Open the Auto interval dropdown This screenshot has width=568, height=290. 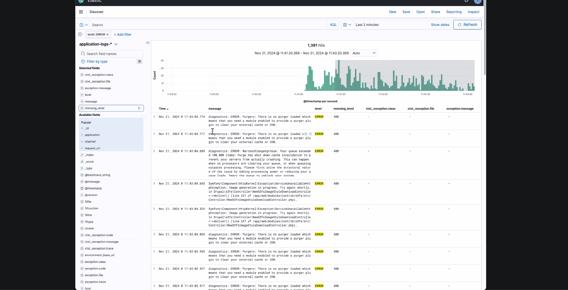tap(364, 53)
